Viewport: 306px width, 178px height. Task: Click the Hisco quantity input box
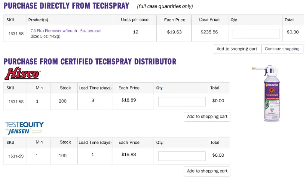pos(182,102)
